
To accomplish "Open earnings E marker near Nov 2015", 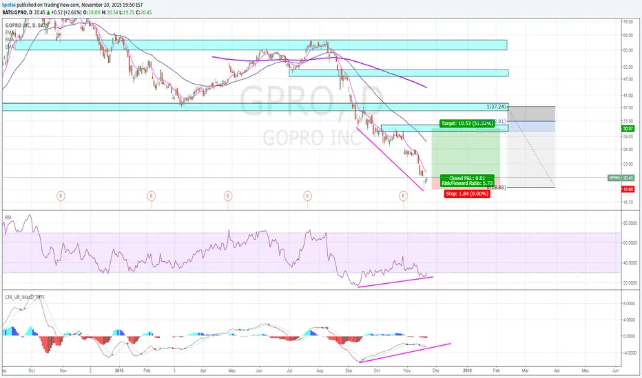I will [x=403, y=196].
